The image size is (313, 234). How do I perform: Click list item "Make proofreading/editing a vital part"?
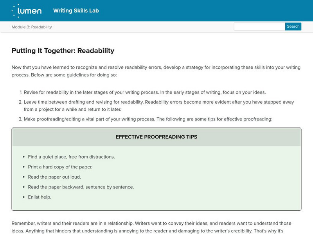tap(148, 119)
